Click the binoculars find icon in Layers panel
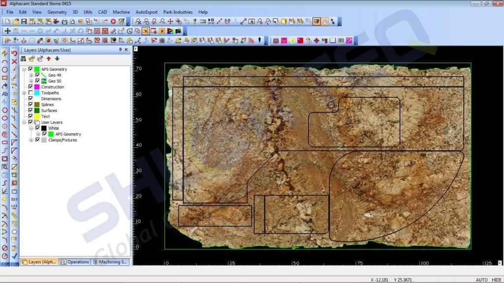504x283 pixels. tap(23, 59)
